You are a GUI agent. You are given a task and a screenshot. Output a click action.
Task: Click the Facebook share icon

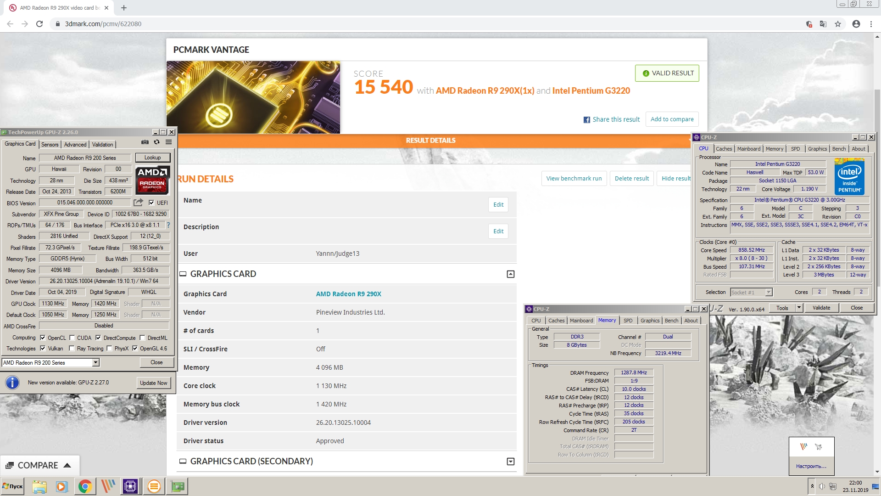pos(586,120)
